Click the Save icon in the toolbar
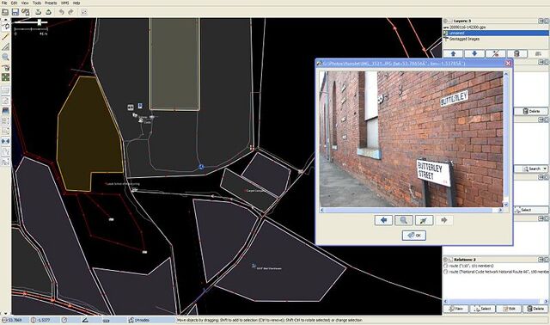The width and height of the screenshot is (550, 325). coord(15,12)
